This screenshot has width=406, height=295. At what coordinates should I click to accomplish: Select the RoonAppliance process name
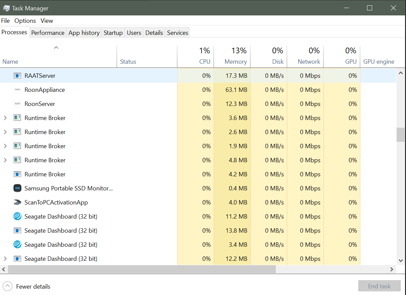coord(45,90)
